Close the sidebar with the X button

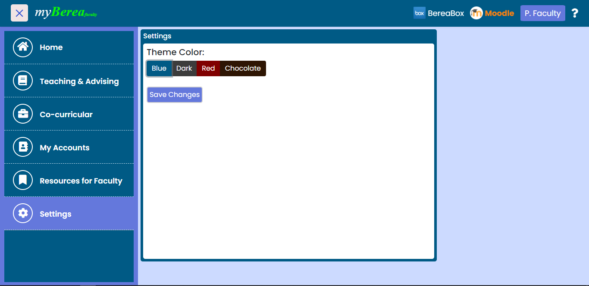click(x=19, y=13)
